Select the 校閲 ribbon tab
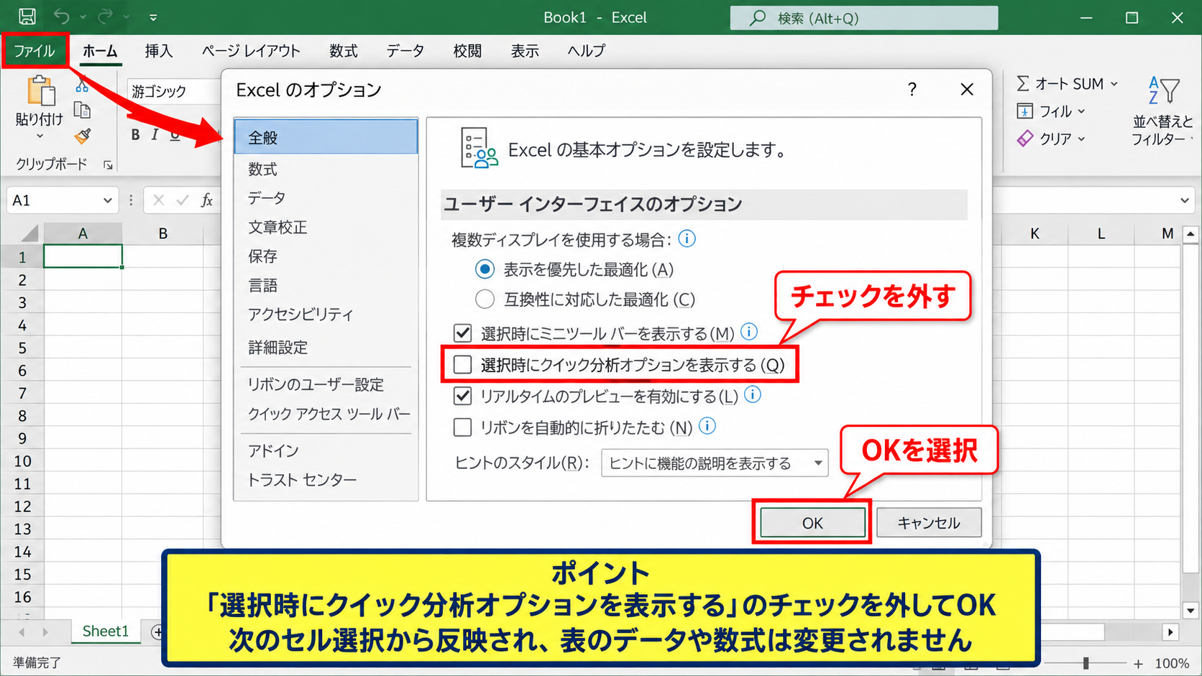Screen dimensions: 1202x676 467,51
